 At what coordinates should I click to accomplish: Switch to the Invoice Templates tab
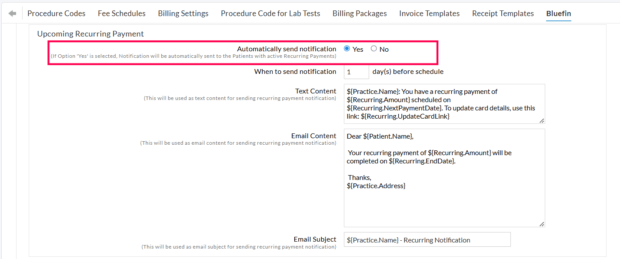click(429, 13)
